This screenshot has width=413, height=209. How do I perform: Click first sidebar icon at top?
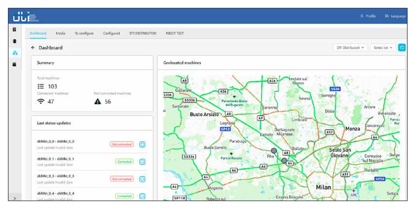[x=15, y=30]
